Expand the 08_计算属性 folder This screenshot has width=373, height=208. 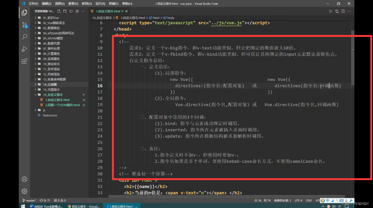pyautogui.click(x=59, y=54)
